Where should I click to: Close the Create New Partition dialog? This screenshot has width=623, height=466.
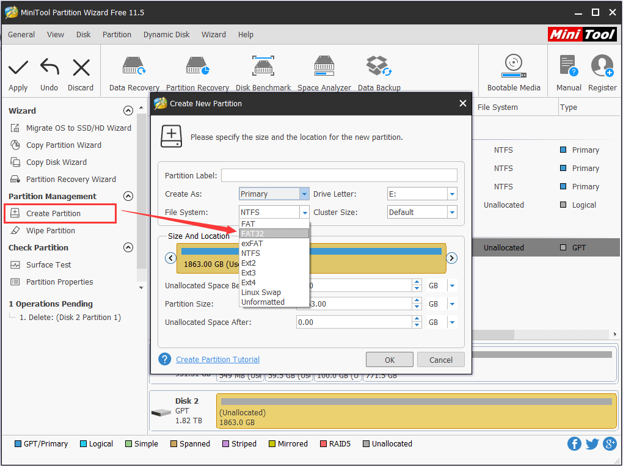tap(462, 103)
